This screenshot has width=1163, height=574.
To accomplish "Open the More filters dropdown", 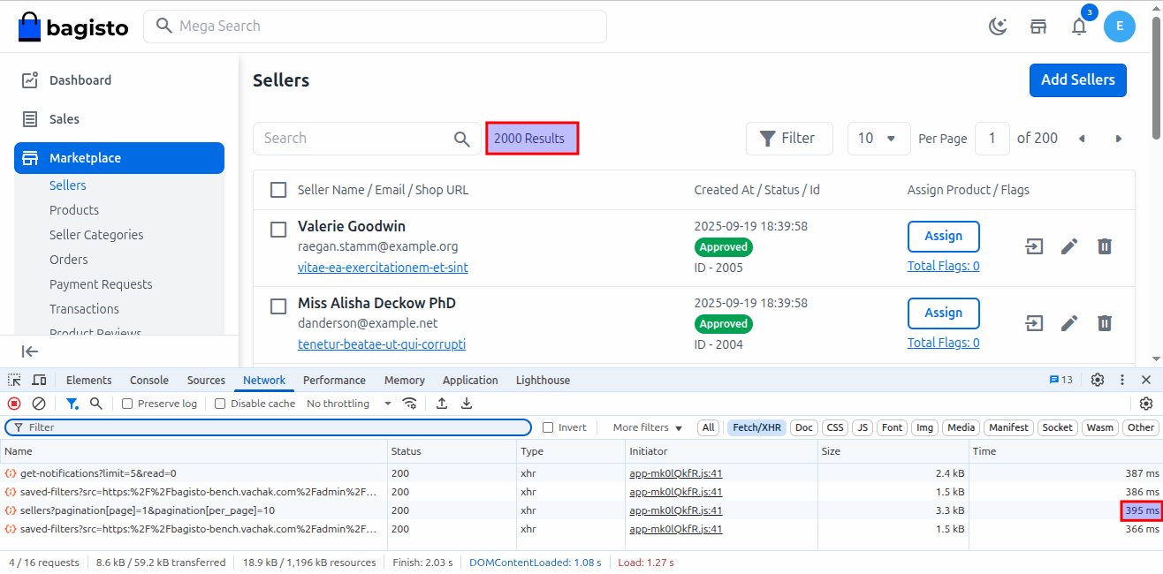I will click(x=648, y=427).
